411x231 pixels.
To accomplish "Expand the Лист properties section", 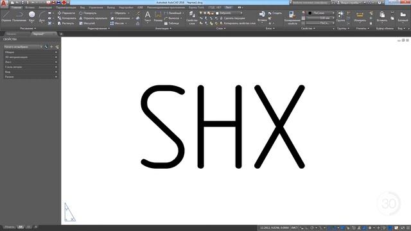I will (x=31, y=62).
